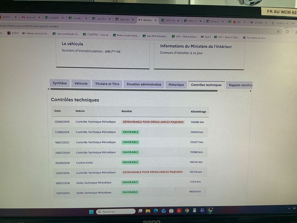Click the Favorable badge in the 17/06/2024 row
The height and width of the screenshot is (223, 297).
(x=131, y=132)
